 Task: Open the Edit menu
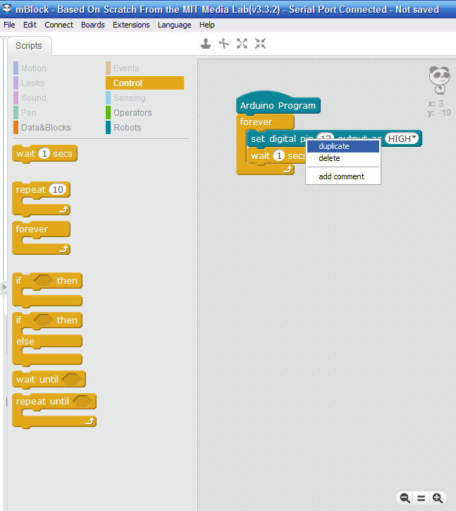pos(30,25)
